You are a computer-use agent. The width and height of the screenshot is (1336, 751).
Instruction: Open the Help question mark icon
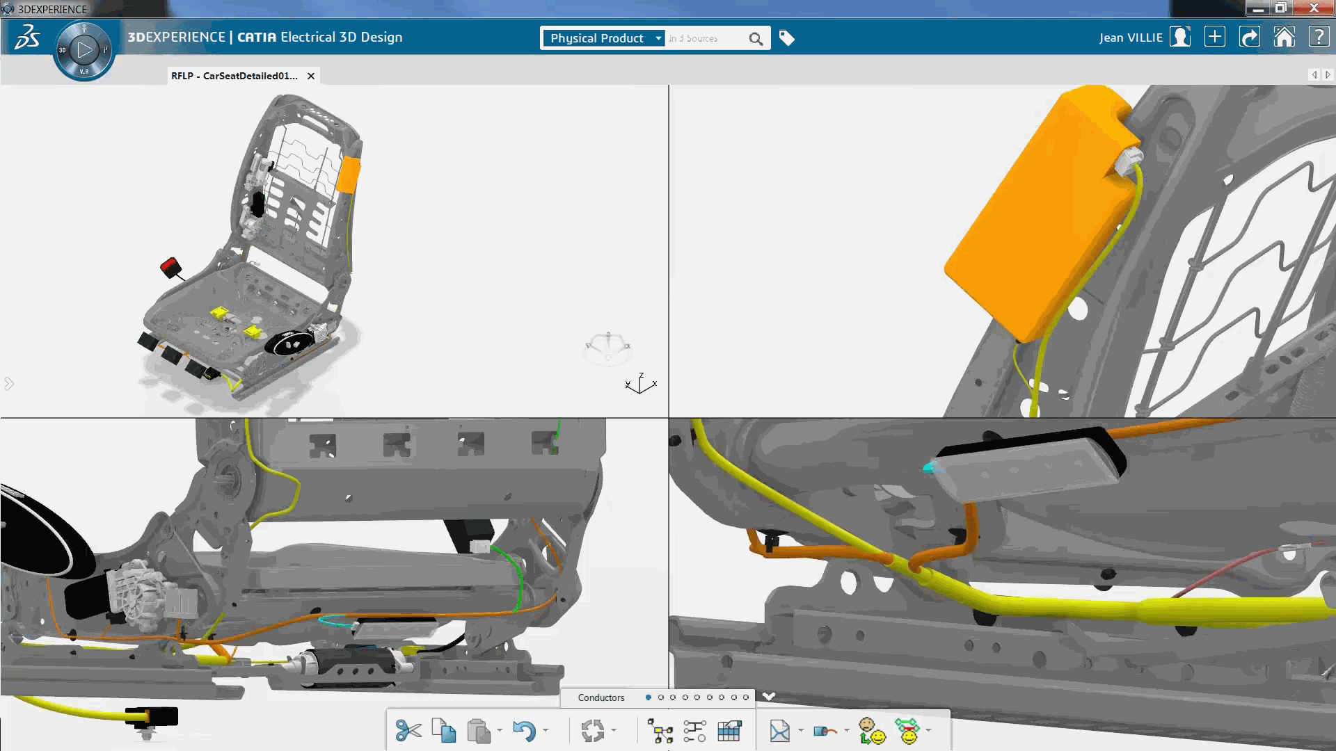click(x=1319, y=37)
